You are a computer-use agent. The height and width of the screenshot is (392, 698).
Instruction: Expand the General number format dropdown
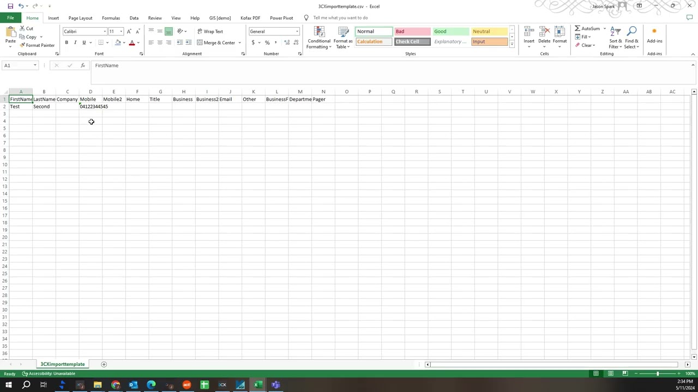coord(297,32)
